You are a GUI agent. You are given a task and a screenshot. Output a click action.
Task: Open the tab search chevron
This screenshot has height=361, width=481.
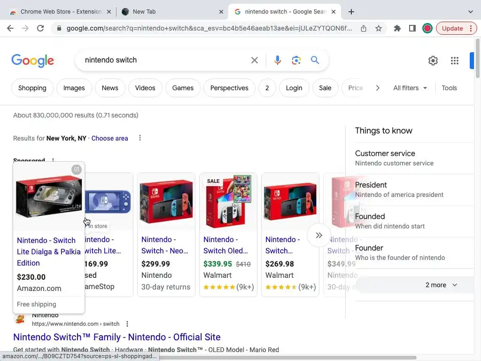[470, 12]
